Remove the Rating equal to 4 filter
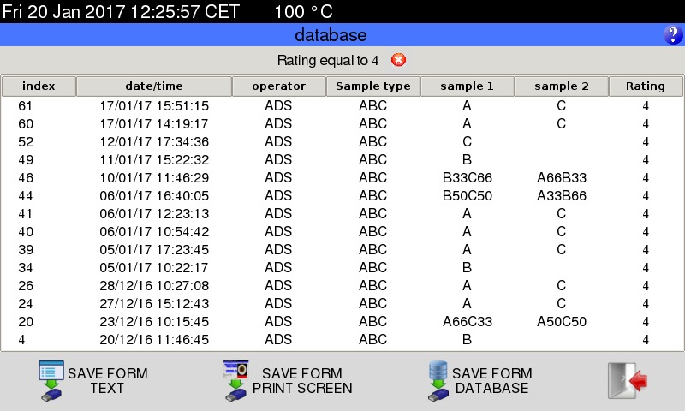The image size is (685, 411). coord(398,60)
